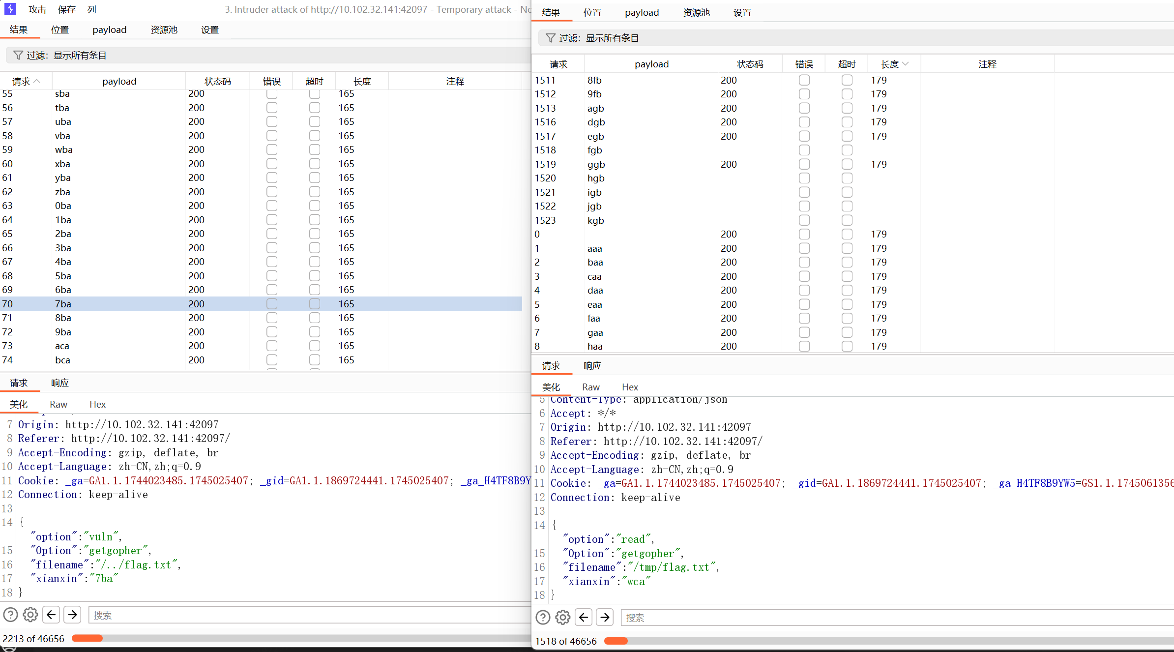Switch to Raw view in left panel
The image size is (1174, 652).
(59, 404)
